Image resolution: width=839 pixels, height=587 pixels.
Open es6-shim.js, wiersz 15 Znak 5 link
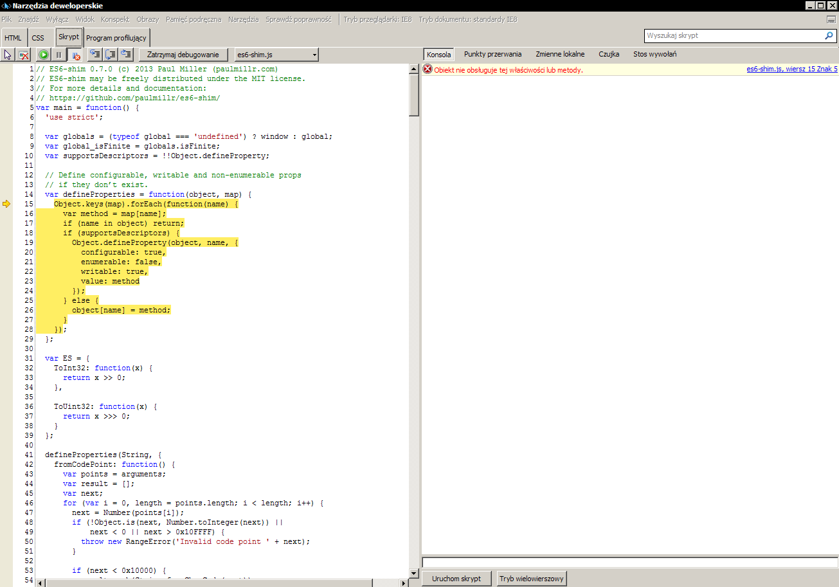792,69
